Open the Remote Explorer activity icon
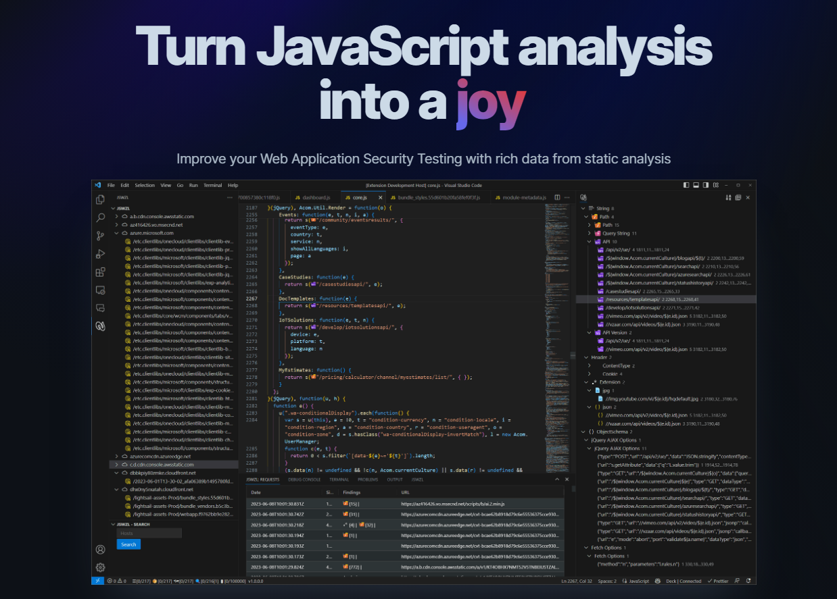Viewport: 837px width, 599px height. tap(100, 290)
